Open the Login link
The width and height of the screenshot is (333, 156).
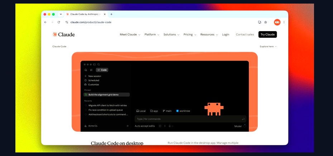click(226, 35)
